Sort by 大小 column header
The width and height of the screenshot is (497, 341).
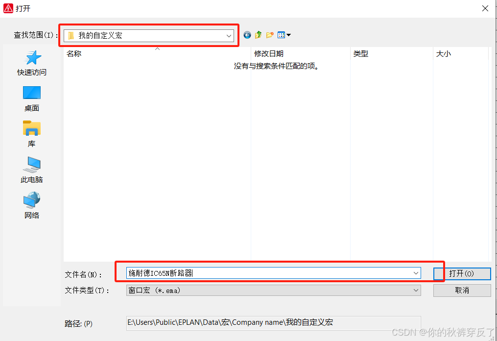[461, 54]
